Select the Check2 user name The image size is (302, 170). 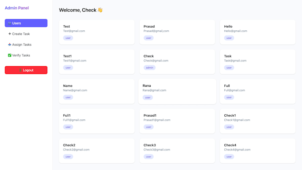click(69, 145)
